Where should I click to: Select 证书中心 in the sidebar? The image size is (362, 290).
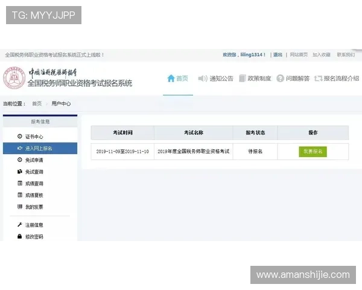[40, 137]
